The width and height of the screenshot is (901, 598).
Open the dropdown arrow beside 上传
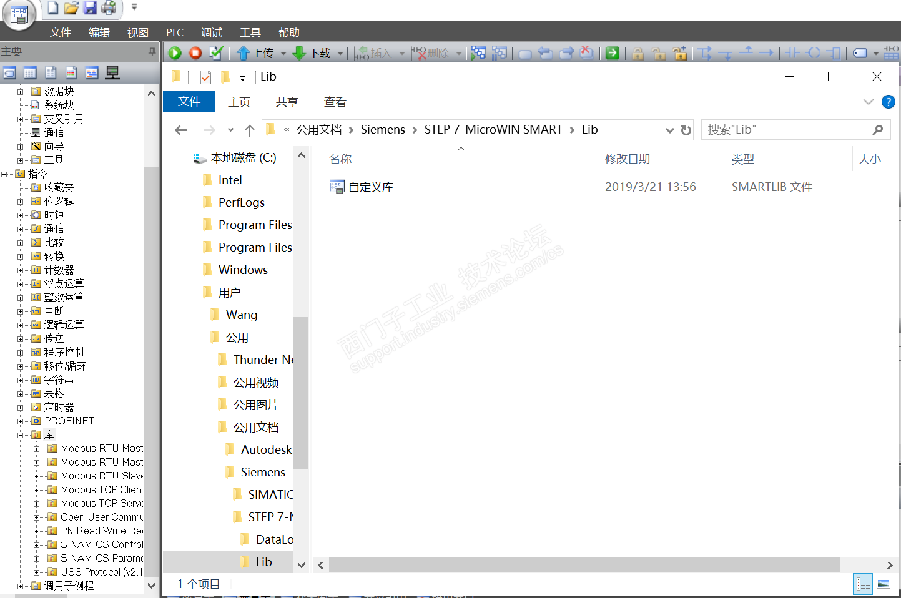283,54
